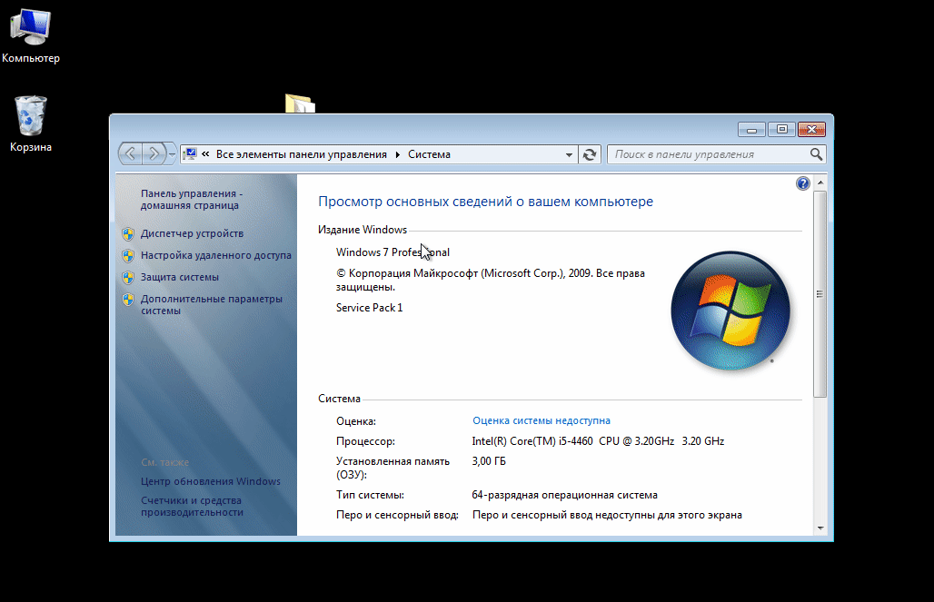The height and width of the screenshot is (602, 934).
Task: Open Help with the blue question mark
Action: point(803,183)
